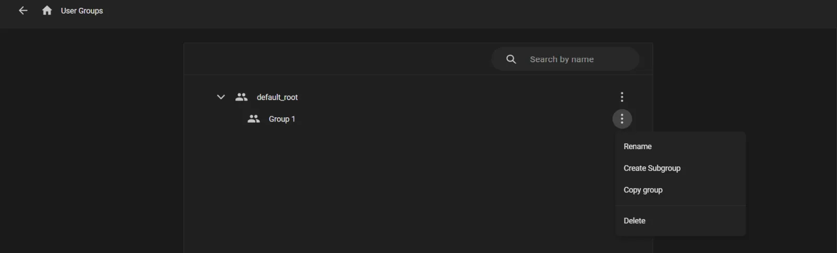Viewport: 837px width, 253px height.
Task: Choose Delete from the context menu
Action: tap(681, 221)
